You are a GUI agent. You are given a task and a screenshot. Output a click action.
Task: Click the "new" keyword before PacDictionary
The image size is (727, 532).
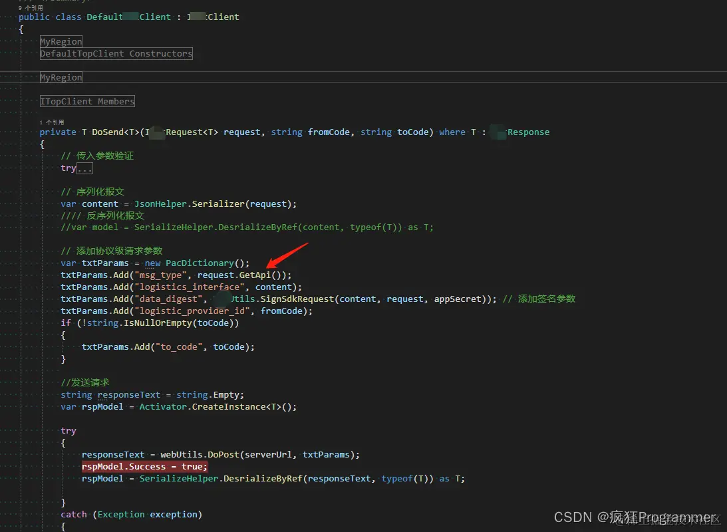152,263
